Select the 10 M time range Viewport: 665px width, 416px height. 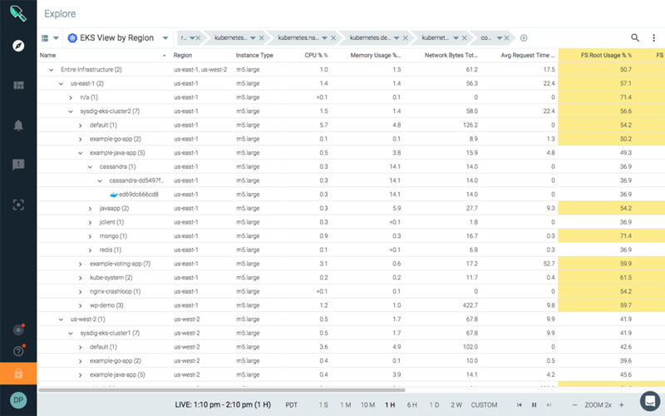click(x=367, y=405)
